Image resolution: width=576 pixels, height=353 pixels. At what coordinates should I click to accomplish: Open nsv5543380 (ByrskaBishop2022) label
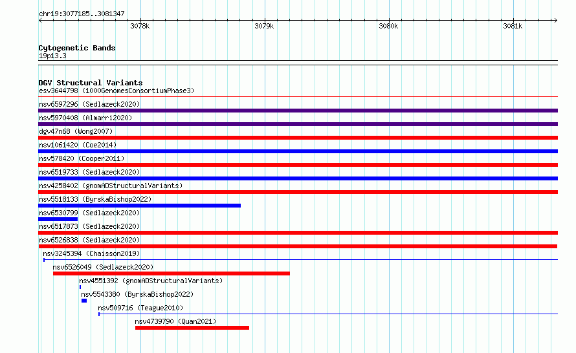coord(137,294)
